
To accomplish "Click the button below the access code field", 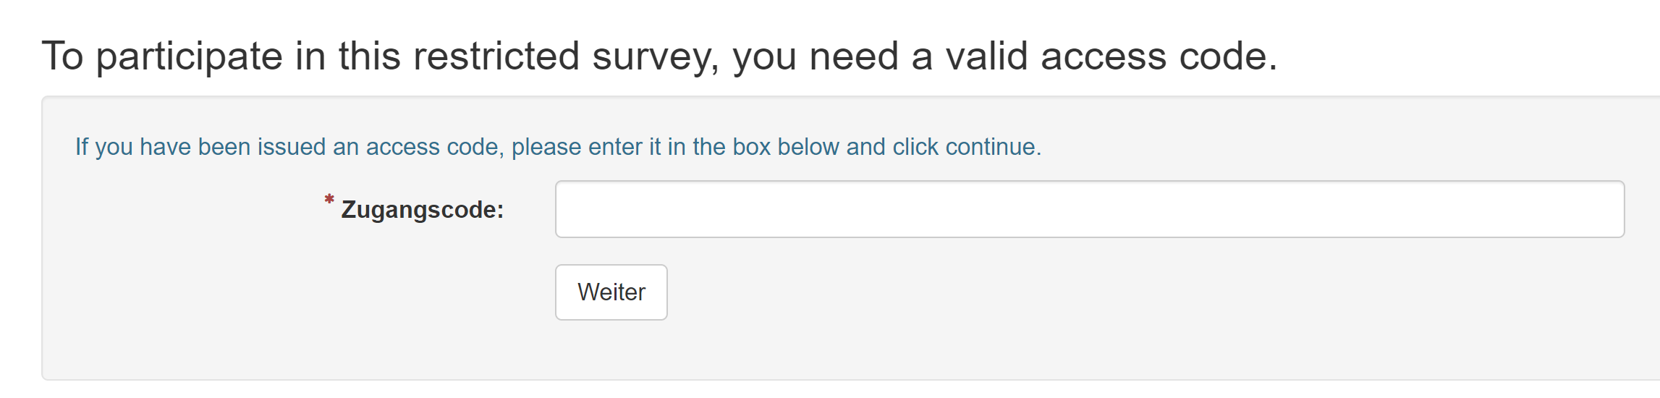I will [x=611, y=292].
